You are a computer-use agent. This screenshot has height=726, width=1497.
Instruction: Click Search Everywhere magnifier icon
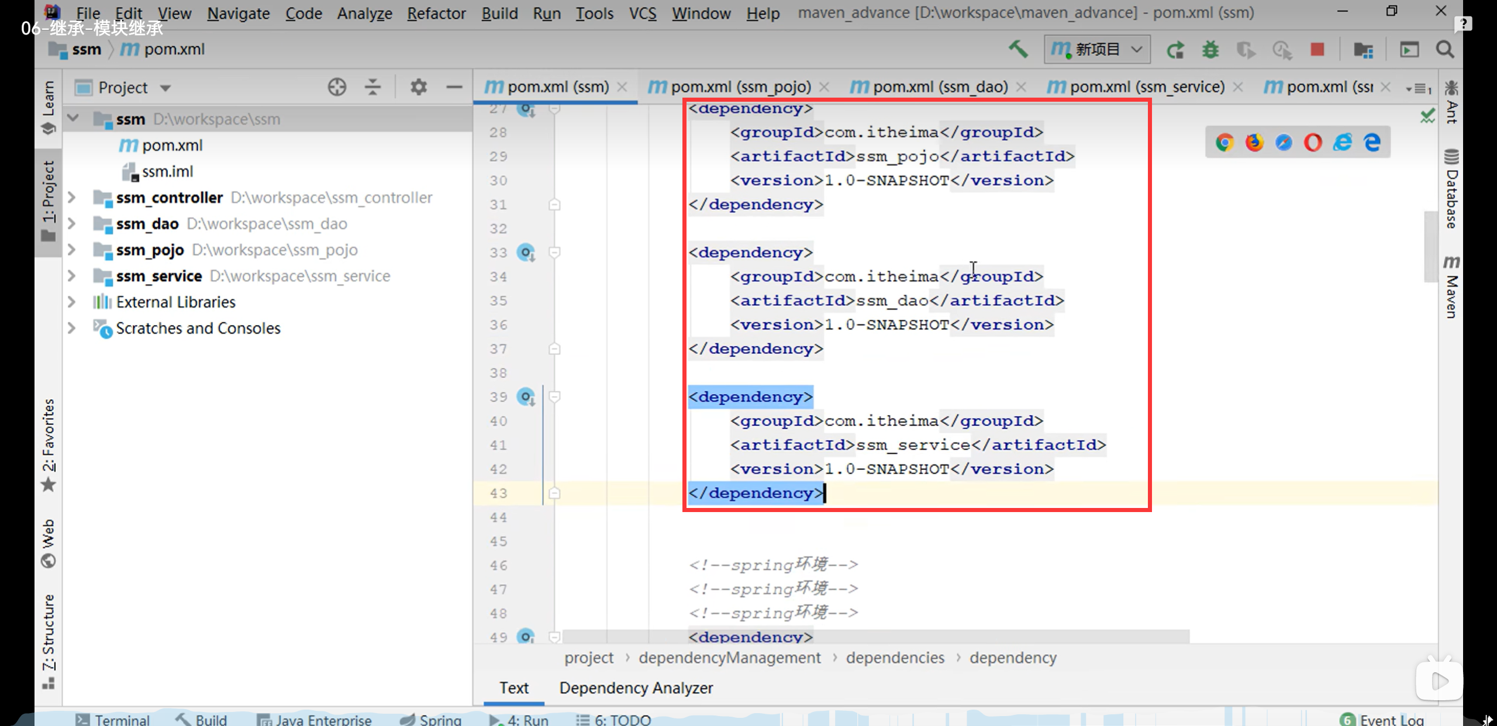pyautogui.click(x=1445, y=50)
